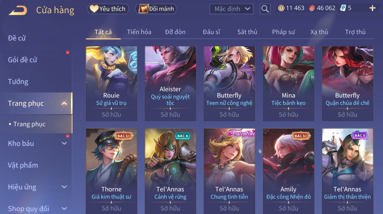This screenshot has height=214, width=383.
Task: Click the red ruby currency icon
Action: tap(312, 8)
